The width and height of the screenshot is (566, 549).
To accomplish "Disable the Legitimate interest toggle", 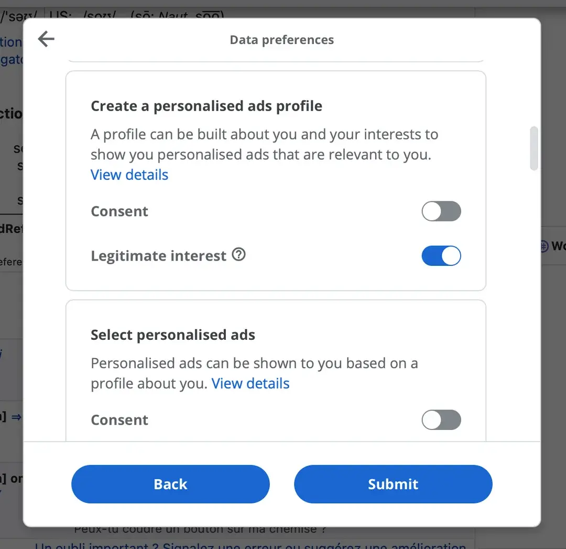I will click(x=441, y=256).
